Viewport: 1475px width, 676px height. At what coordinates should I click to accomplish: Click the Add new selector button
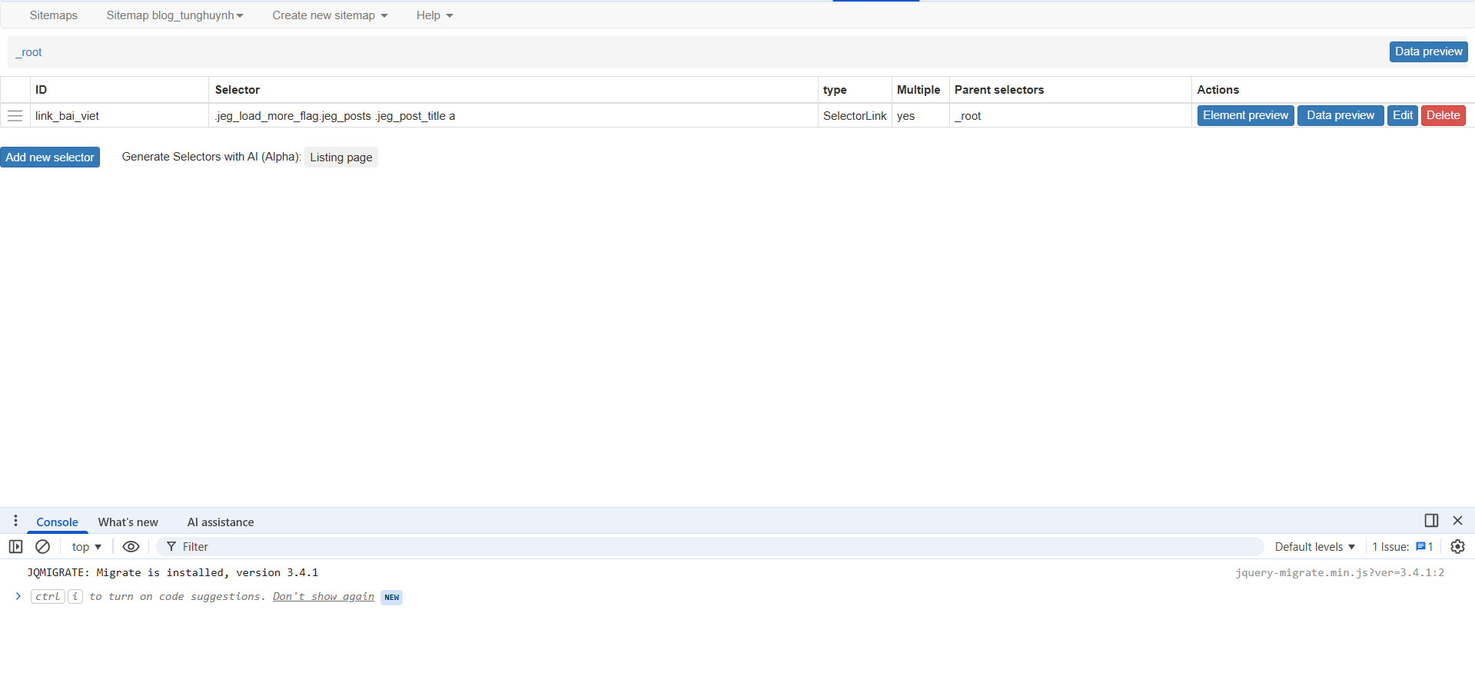pos(50,157)
